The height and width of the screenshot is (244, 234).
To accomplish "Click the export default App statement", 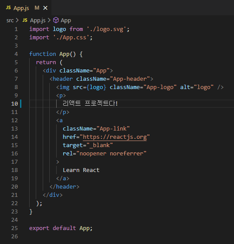I will point(61,228).
